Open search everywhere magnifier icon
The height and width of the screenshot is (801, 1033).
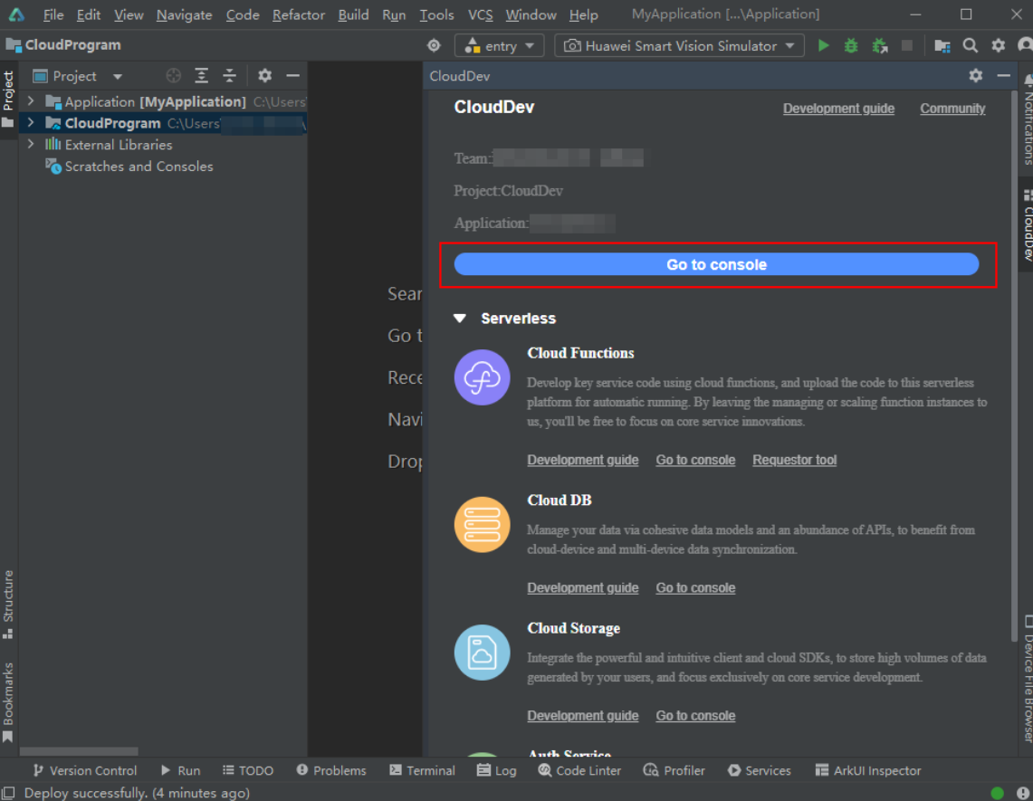970,45
